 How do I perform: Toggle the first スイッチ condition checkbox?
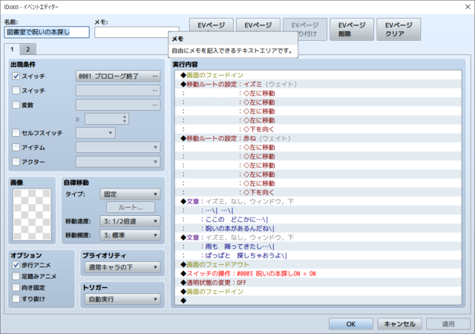tap(16, 76)
